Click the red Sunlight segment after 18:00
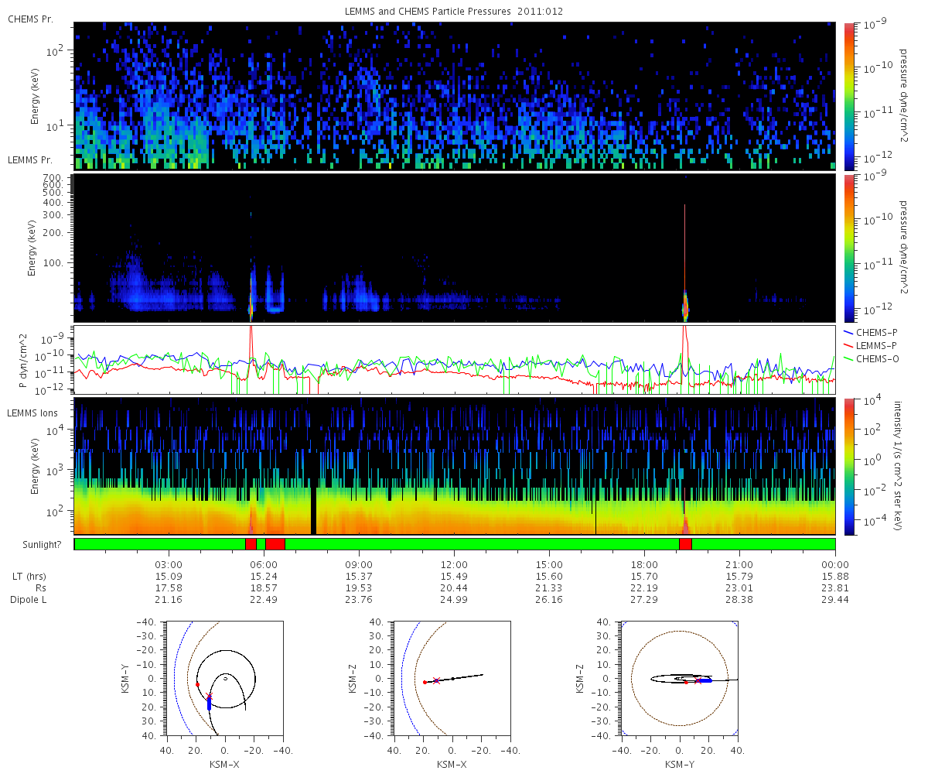 tap(685, 544)
